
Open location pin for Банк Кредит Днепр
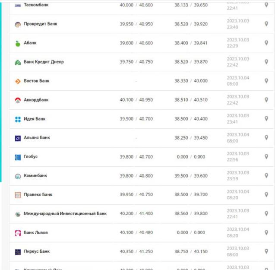pyautogui.click(x=266, y=62)
